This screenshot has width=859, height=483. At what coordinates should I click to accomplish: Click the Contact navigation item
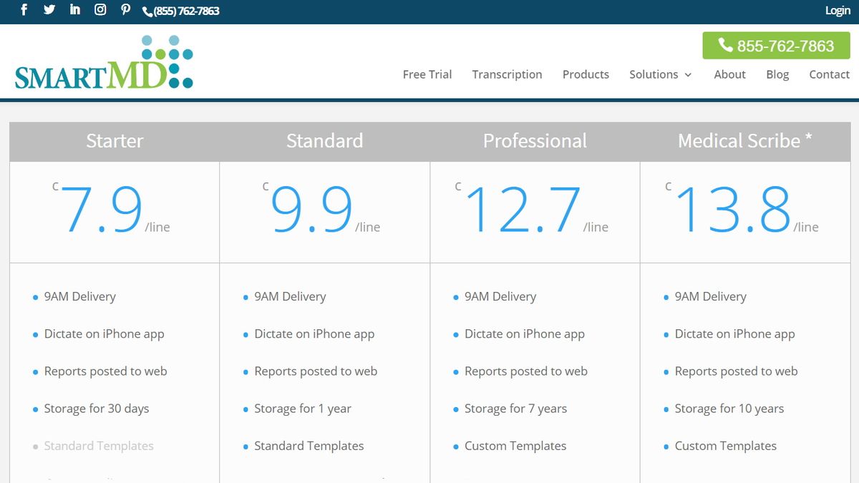[x=829, y=74]
